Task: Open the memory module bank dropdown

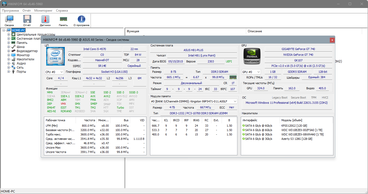Action: pyautogui.click(x=194, y=101)
